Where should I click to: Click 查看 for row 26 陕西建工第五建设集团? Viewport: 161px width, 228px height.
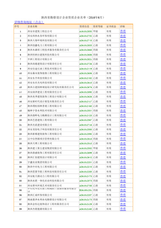click(123, 148)
